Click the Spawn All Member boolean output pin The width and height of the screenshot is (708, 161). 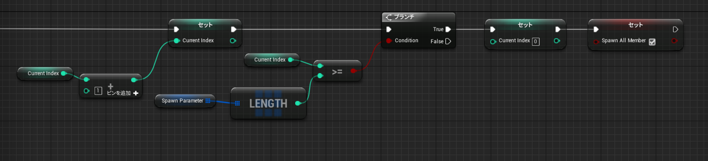[674, 40]
